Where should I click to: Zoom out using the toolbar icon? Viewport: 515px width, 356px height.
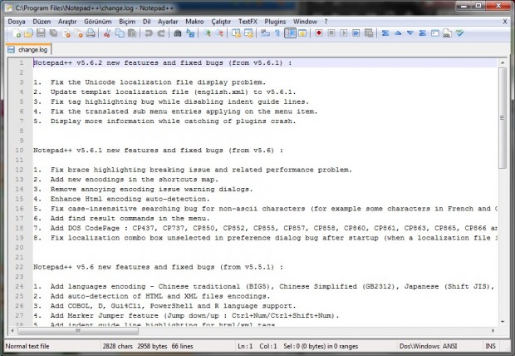point(219,33)
